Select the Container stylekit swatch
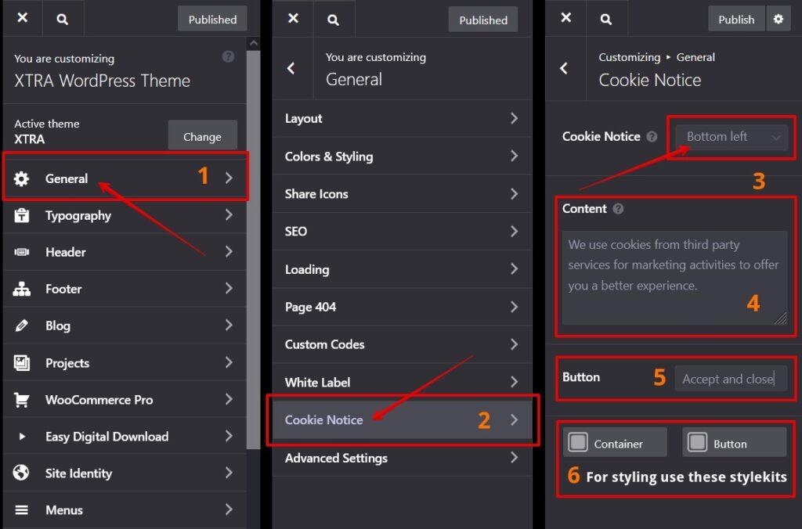The width and height of the screenshot is (802, 529). click(615, 442)
